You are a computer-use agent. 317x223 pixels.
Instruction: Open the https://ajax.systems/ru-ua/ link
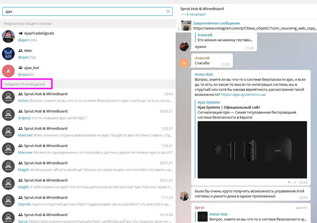coord(243,94)
